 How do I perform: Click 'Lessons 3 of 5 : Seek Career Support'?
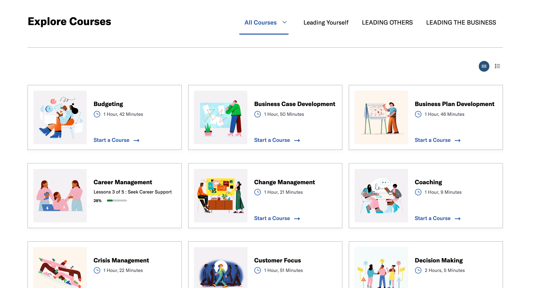pyautogui.click(x=132, y=192)
